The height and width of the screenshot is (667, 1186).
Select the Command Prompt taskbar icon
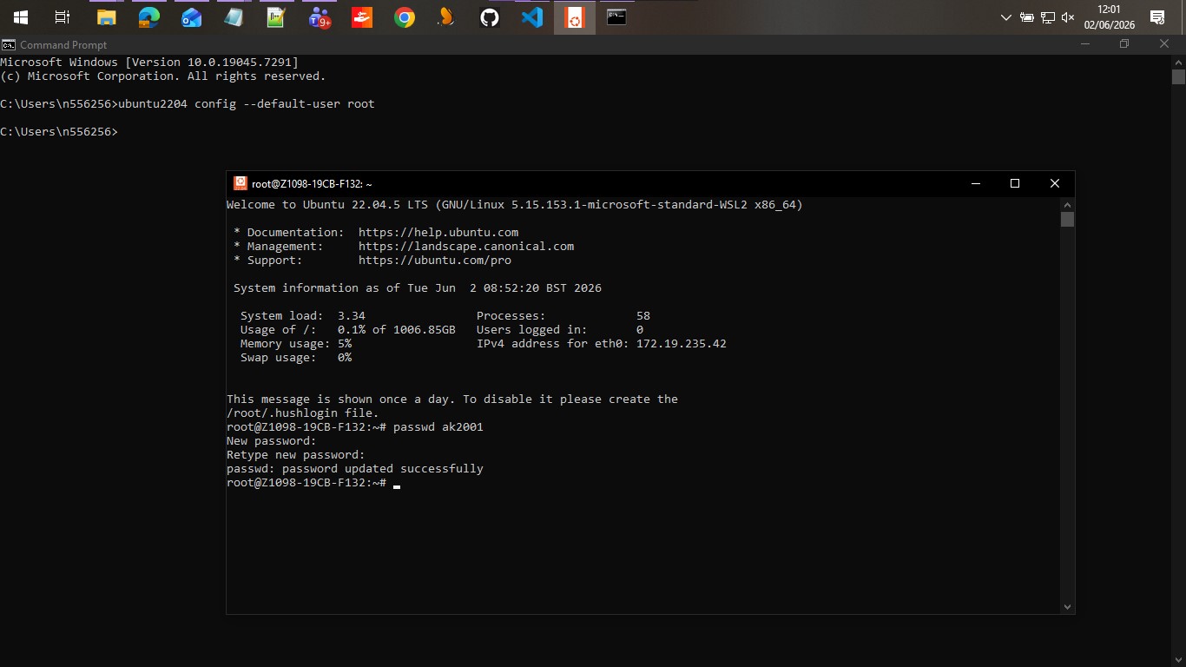[616, 17]
